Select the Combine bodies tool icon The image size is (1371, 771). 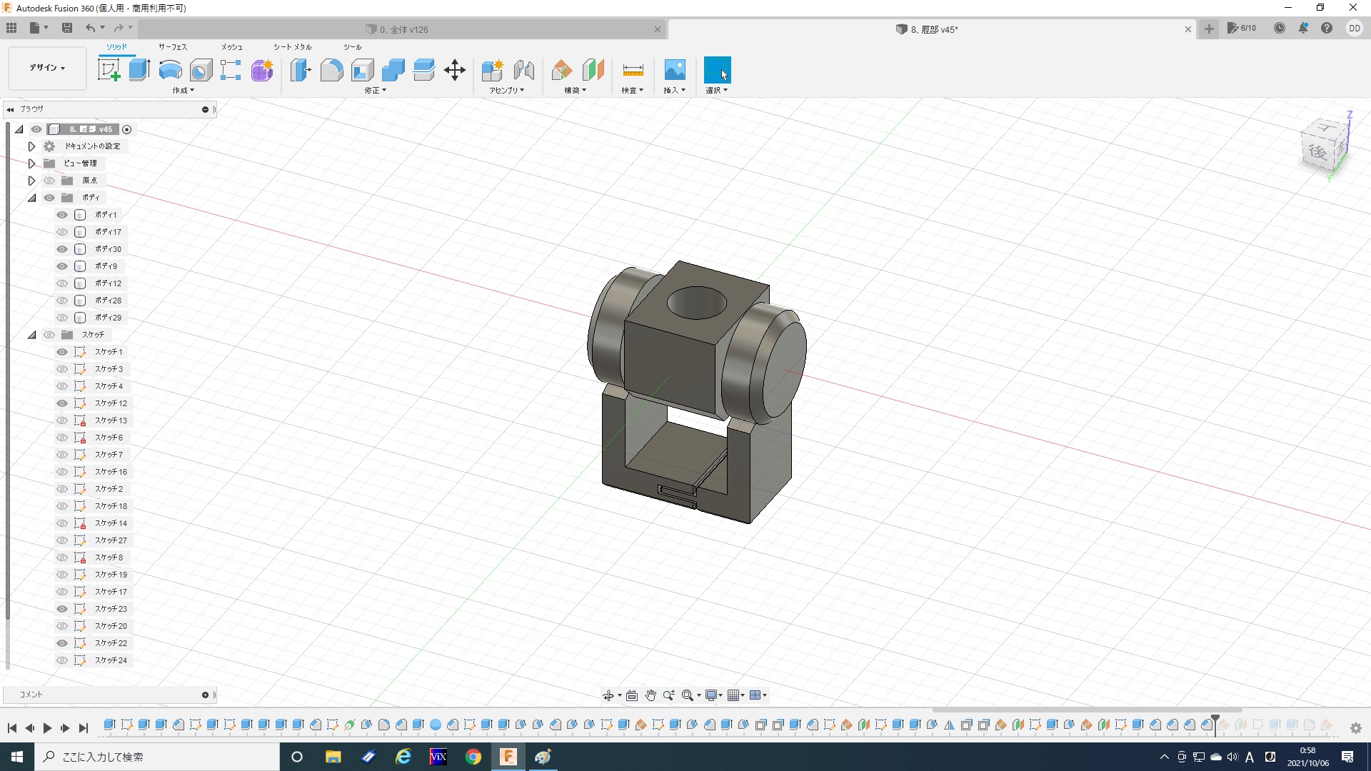pyautogui.click(x=393, y=70)
